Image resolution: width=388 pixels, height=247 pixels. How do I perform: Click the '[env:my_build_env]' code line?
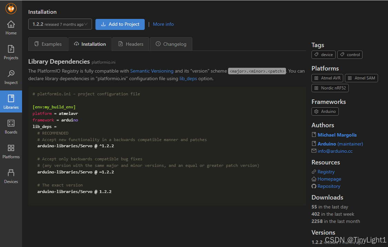(x=54, y=107)
